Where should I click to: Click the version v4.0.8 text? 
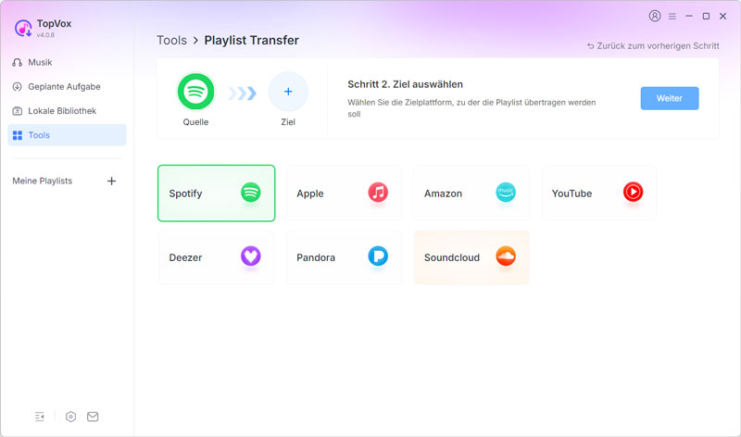coord(45,35)
